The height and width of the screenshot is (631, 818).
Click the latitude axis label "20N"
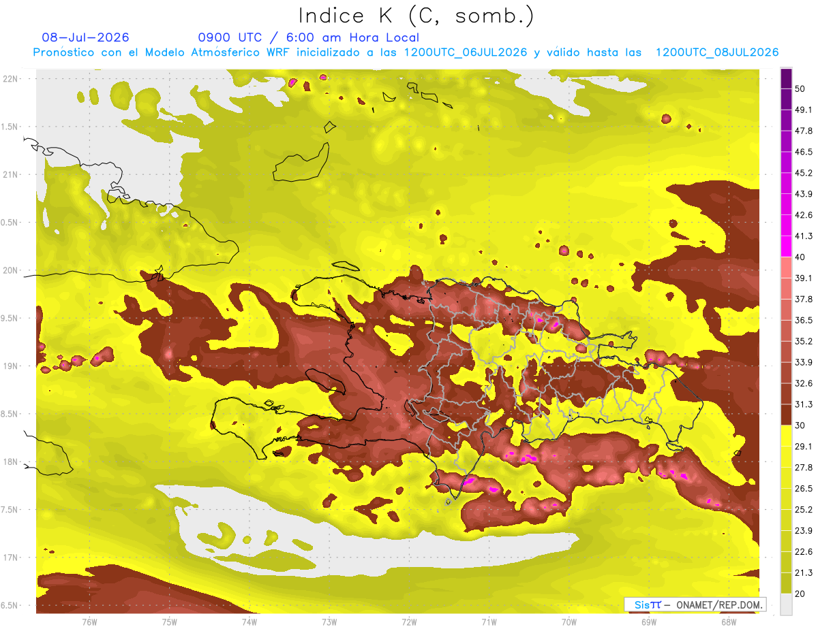coord(12,270)
